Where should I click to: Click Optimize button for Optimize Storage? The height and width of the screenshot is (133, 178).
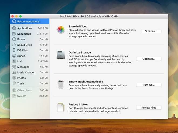(x=149, y=59)
